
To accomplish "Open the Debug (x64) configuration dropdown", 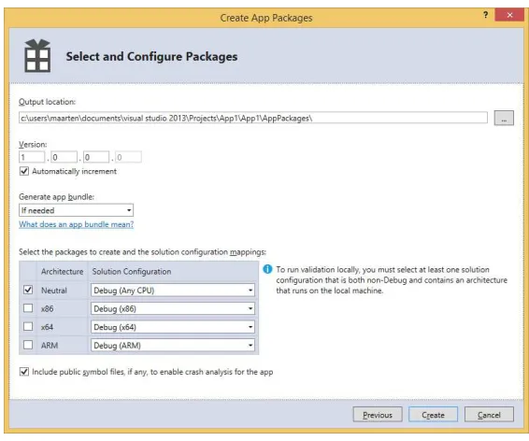I will (x=172, y=327).
